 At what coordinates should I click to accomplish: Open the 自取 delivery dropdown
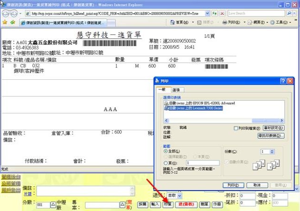174,195
